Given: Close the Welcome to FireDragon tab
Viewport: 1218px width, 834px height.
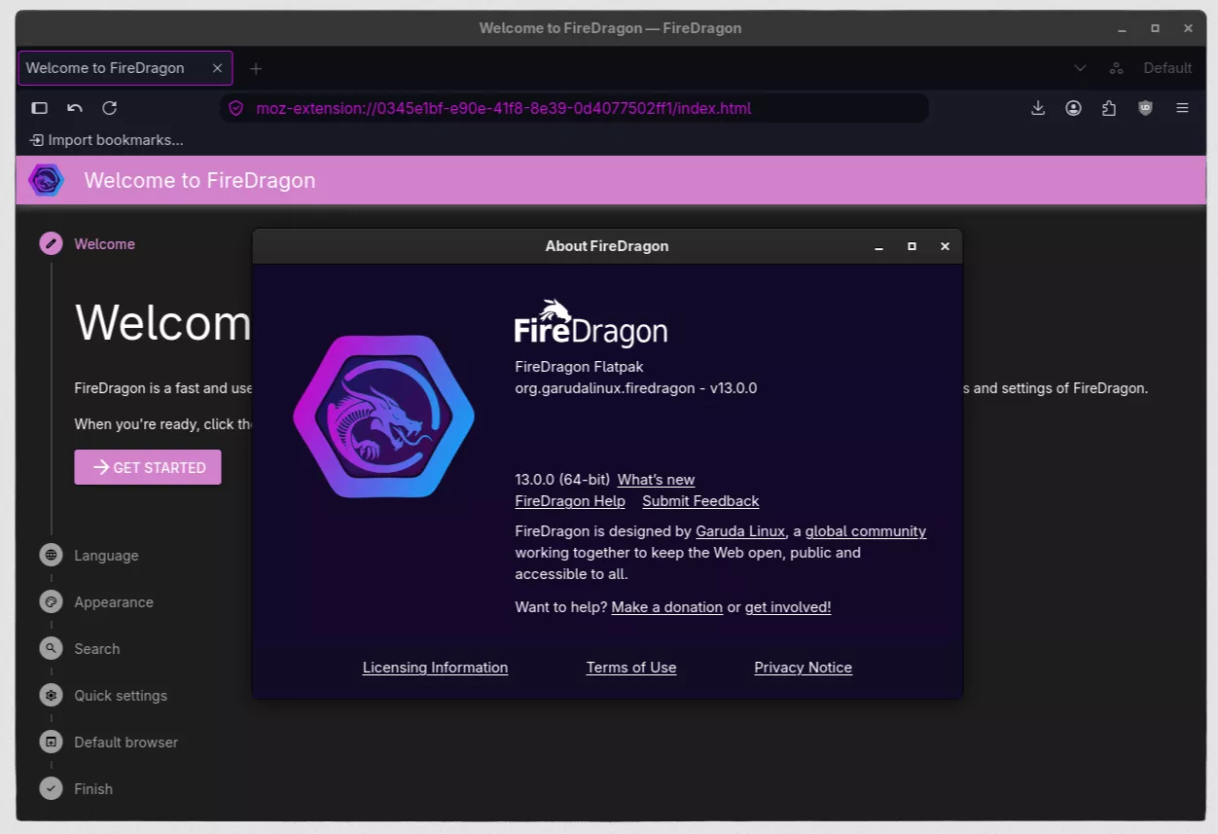Looking at the screenshot, I should coord(217,68).
